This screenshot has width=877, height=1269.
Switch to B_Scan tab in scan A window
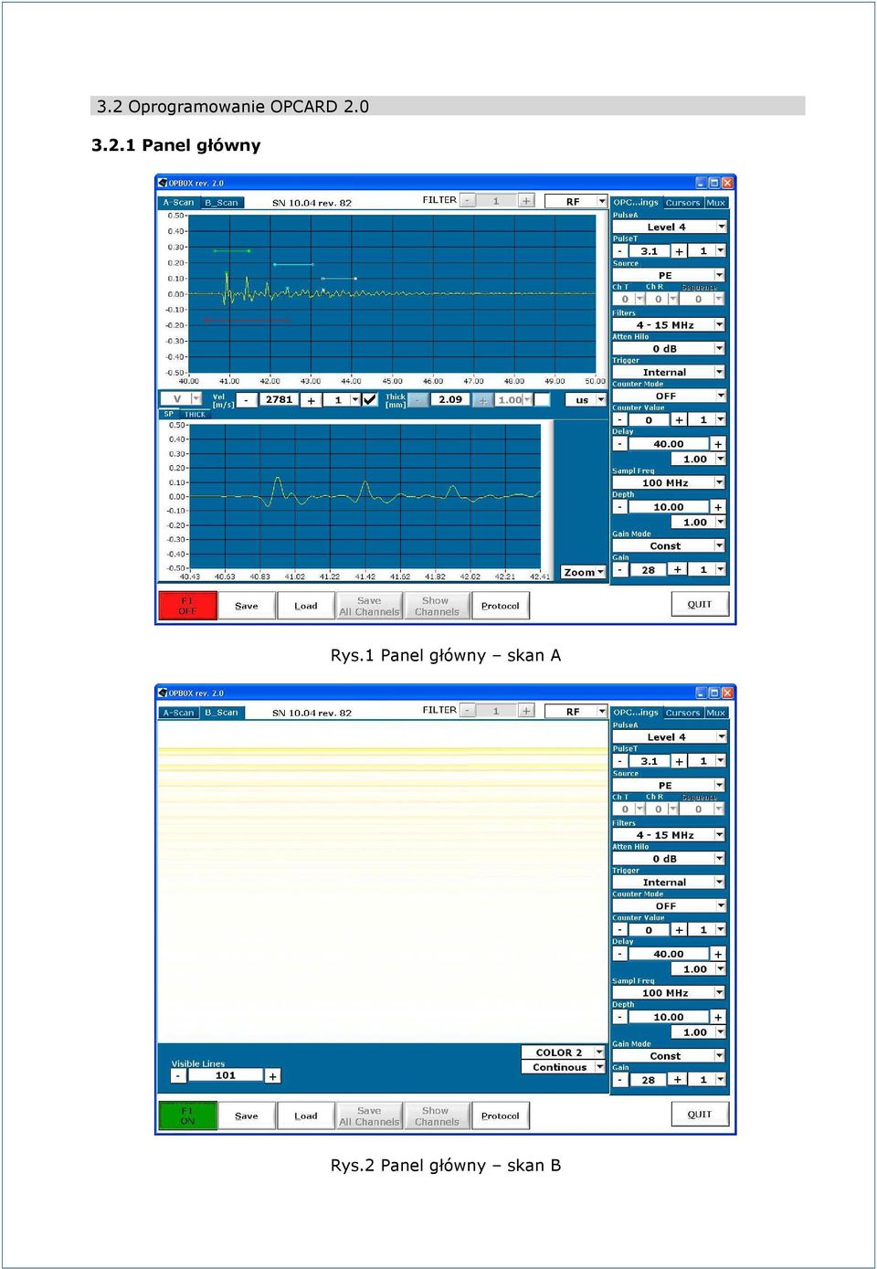point(222,203)
